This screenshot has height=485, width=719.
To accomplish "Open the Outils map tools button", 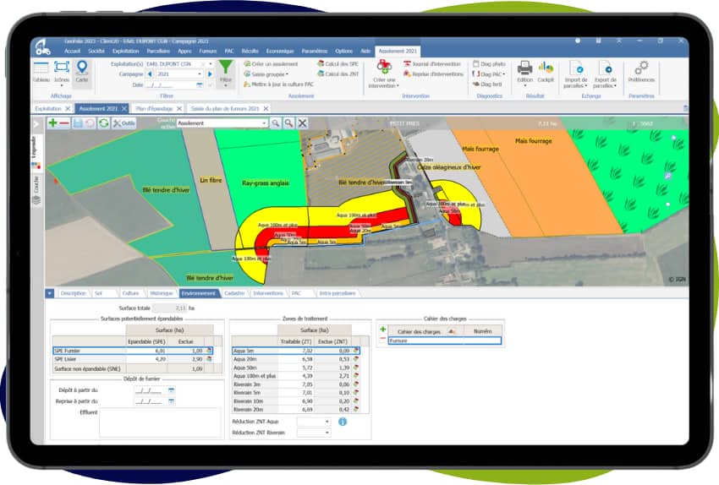I will tap(123, 123).
